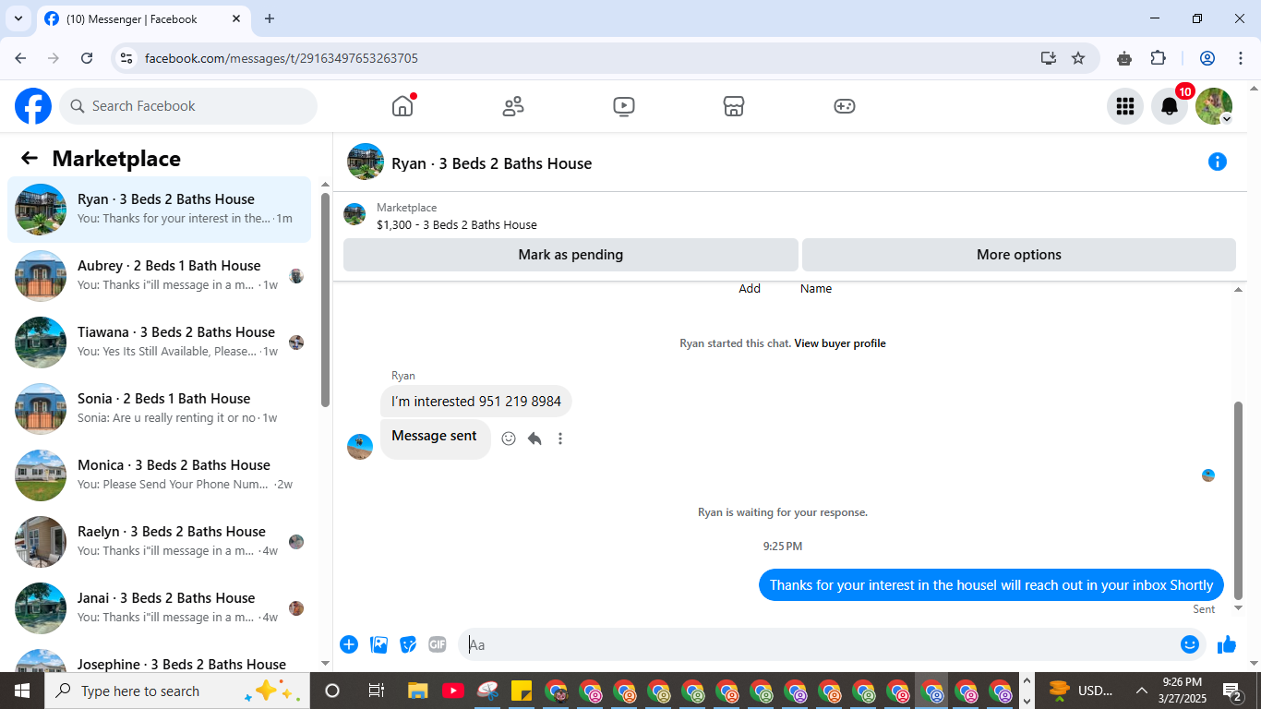The height and width of the screenshot is (709, 1261).
Task: React to the Message sent bubble with emoji
Action: (x=509, y=439)
